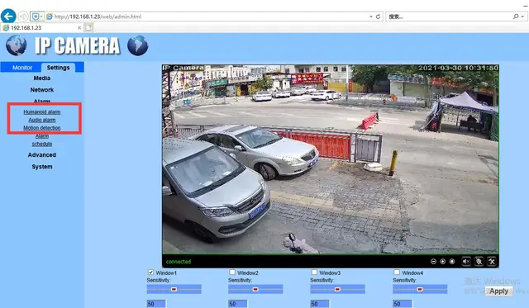529x308 pixels.
Task: Open the security shield icon in address bar
Action: pos(35,17)
